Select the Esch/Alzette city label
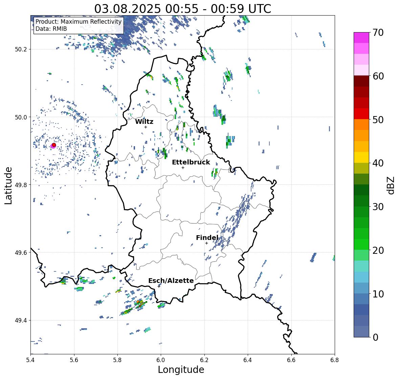This screenshot has width=399, height=378. [171, 281]
